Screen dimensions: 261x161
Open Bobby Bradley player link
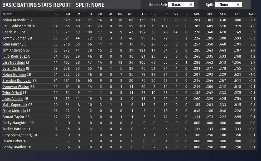[x=14, y=147]
